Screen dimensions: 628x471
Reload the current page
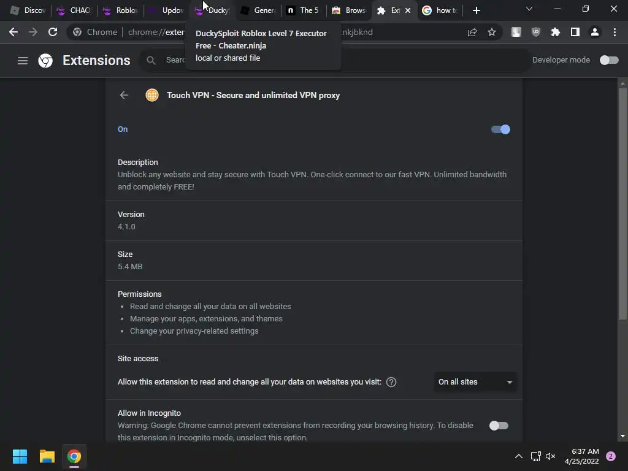click(x=53, y=32)
